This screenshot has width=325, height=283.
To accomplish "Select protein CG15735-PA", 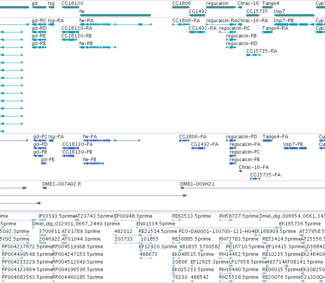I will [x=255, y=179].
